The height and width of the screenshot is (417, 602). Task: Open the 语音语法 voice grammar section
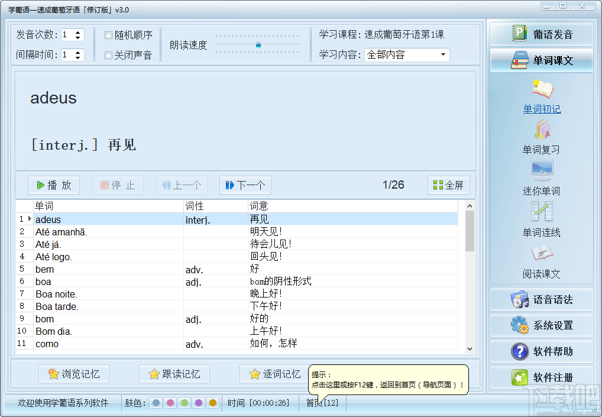pos(542,300)
